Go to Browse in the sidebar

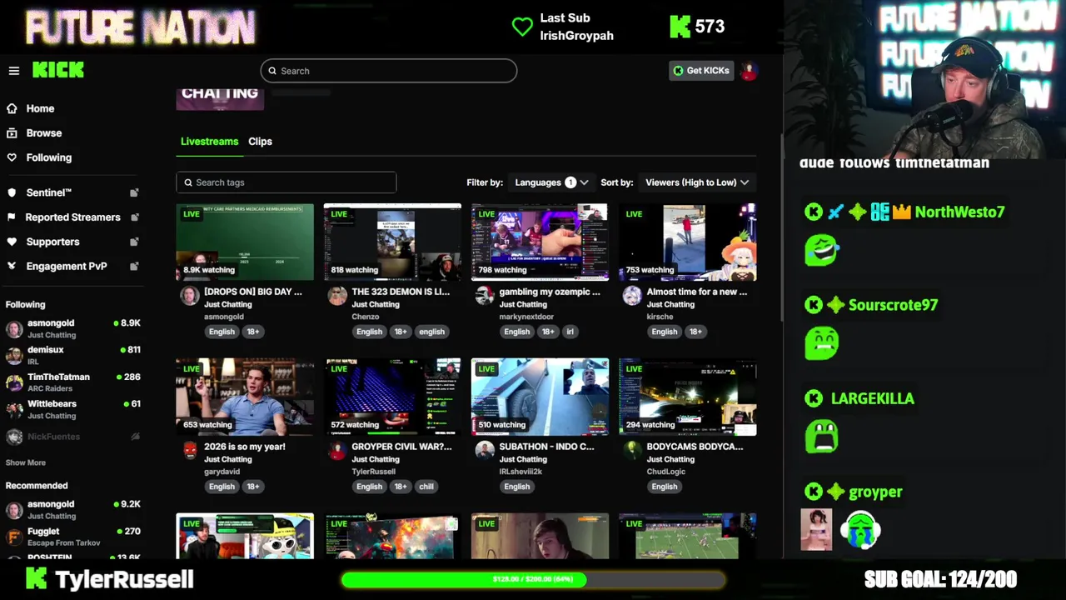[44, 132]
